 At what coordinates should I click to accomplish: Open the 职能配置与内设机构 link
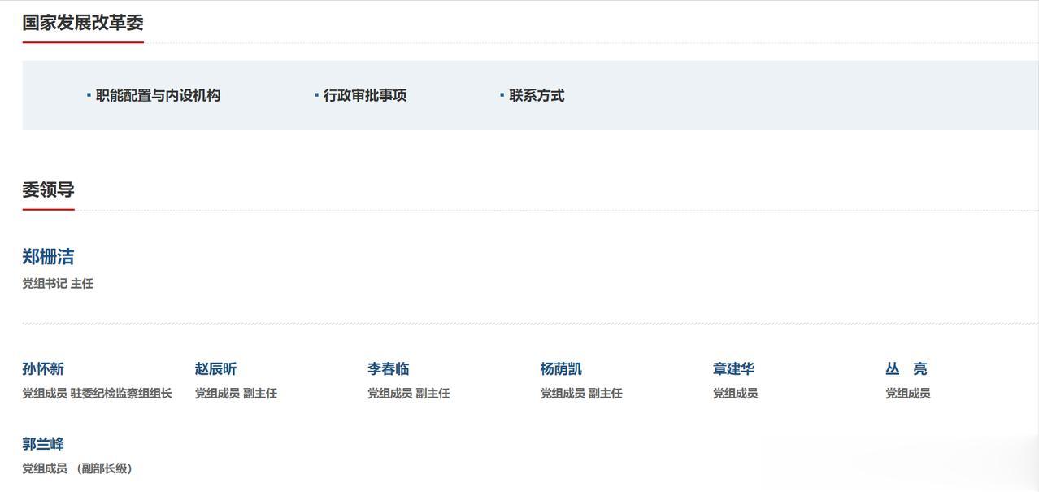(x=158, y=95)
